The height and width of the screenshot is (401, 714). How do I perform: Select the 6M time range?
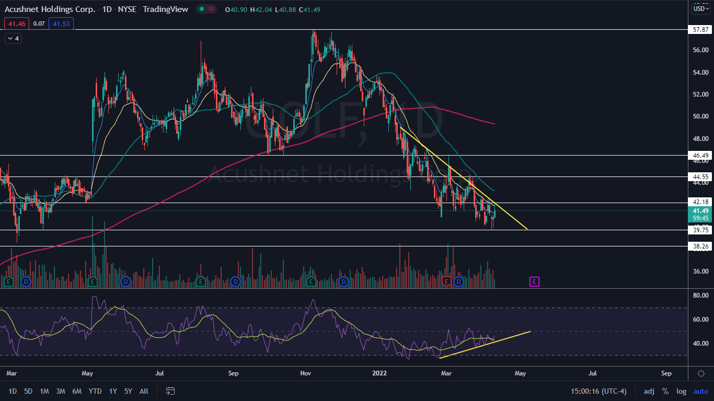[77, 391]
